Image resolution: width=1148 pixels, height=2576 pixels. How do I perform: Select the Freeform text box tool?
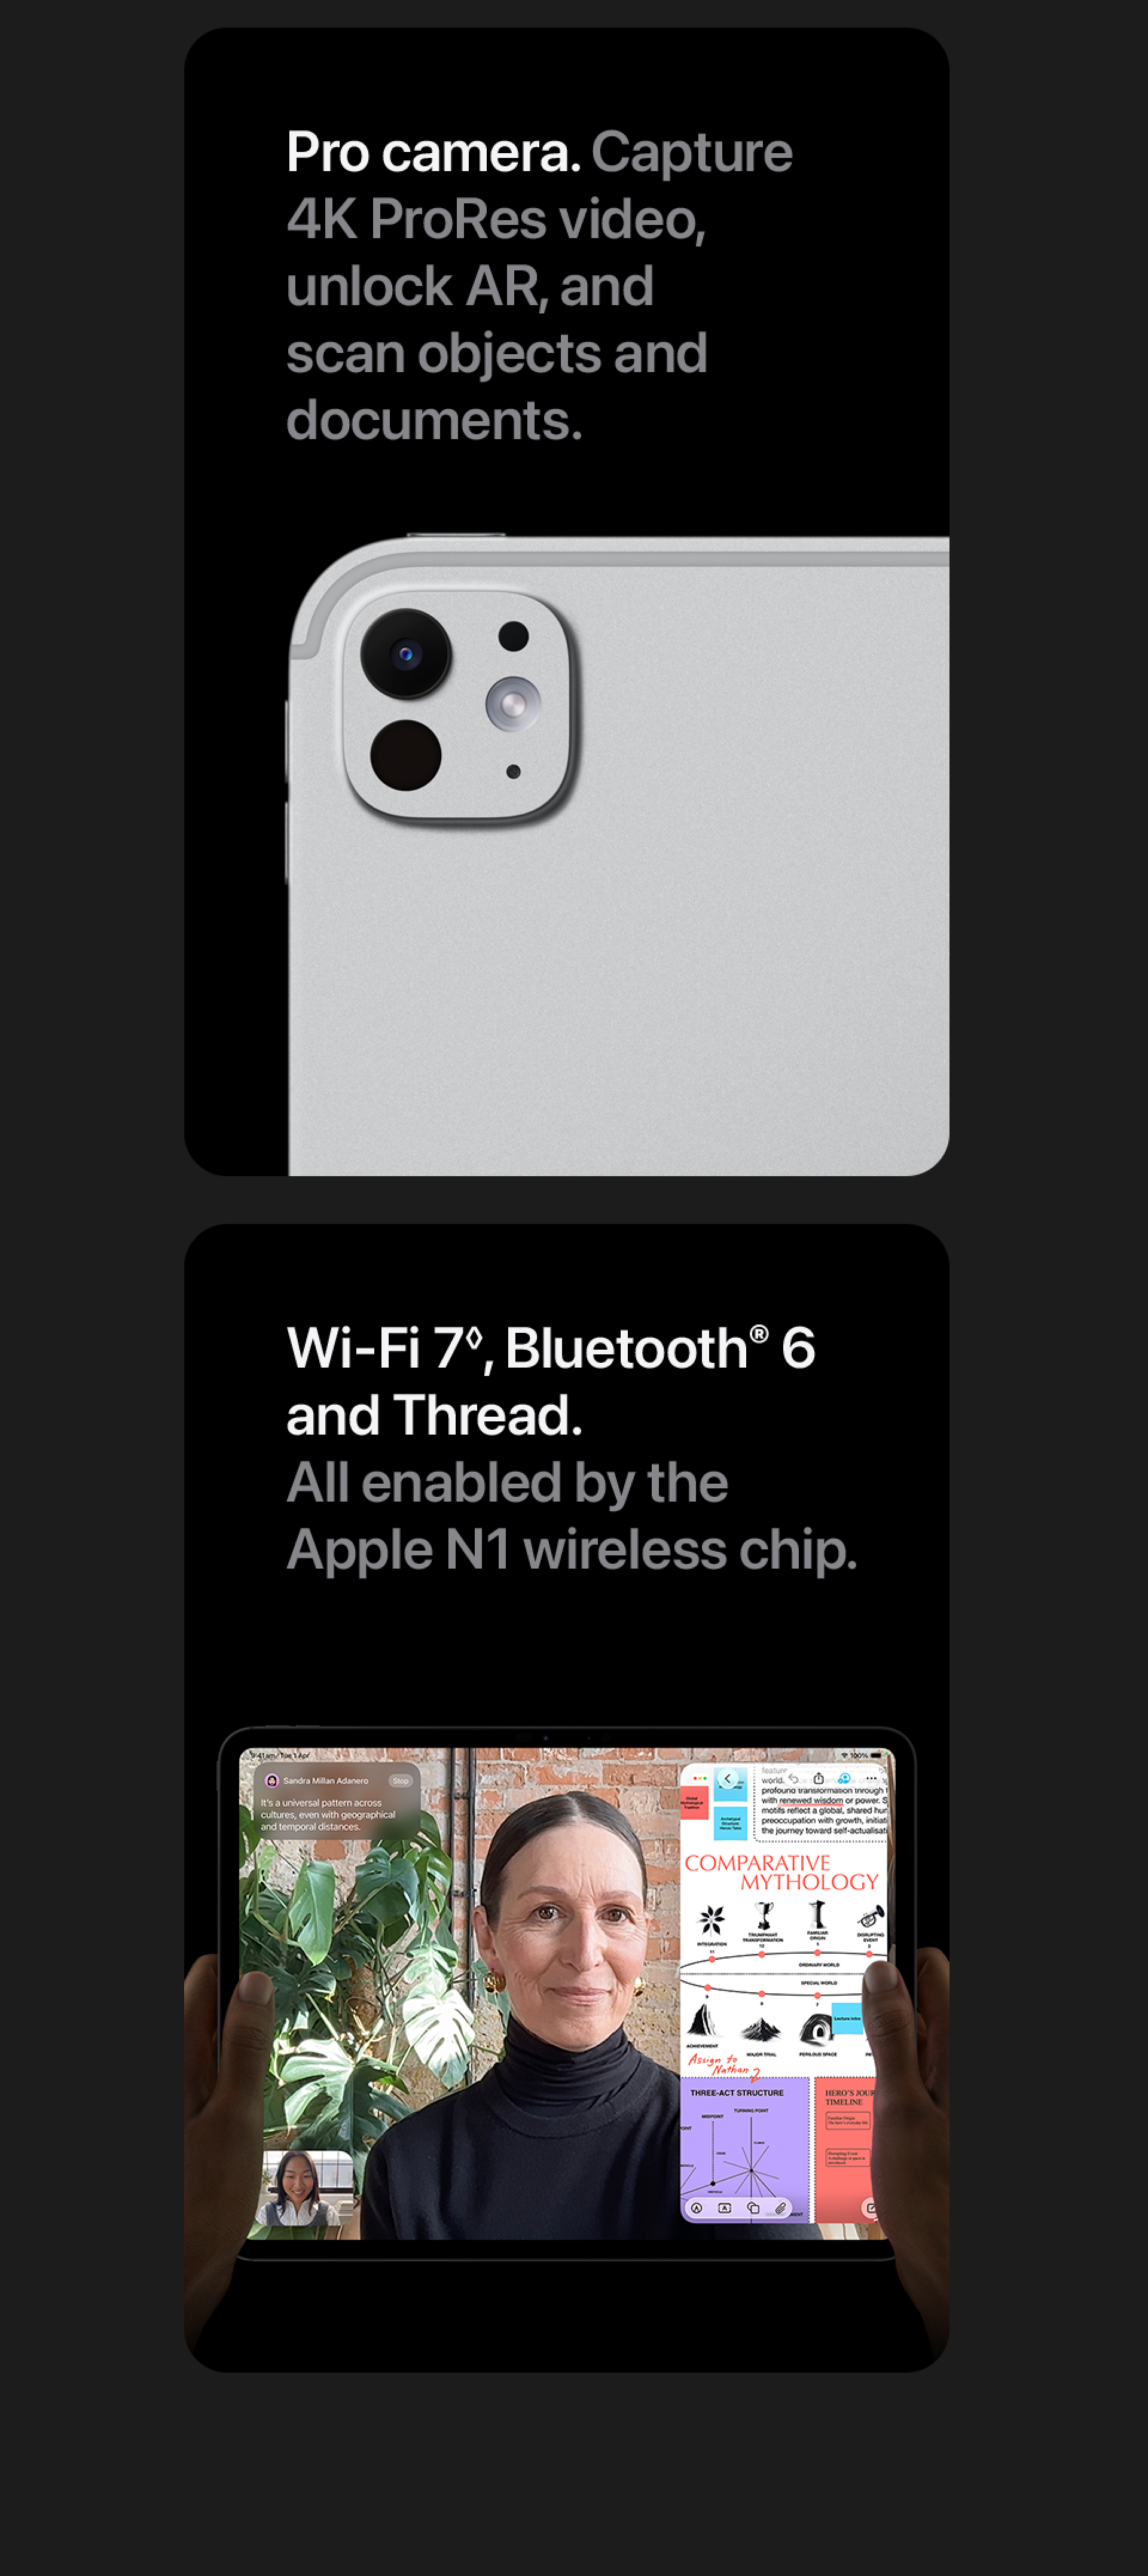point(725,2208)
